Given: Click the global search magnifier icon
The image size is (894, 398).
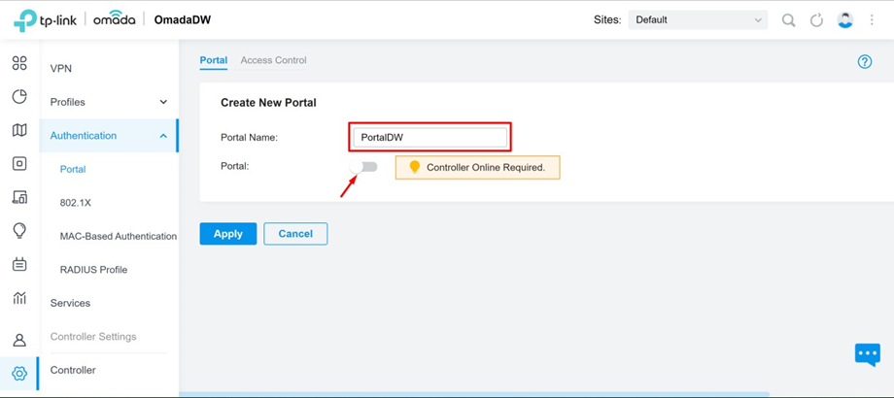Looking at the screenshot, I should coord(788,20).
